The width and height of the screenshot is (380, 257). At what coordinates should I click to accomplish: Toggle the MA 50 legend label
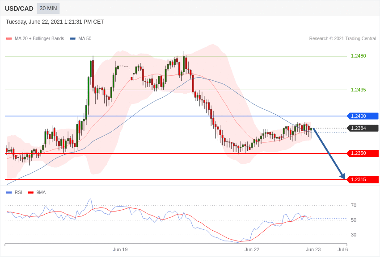[x=85, y=38]
